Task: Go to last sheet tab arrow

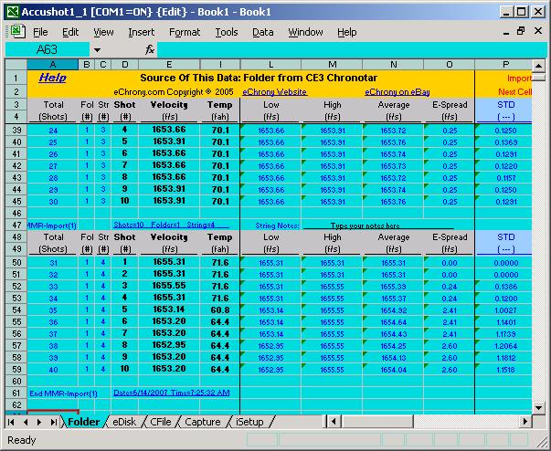Action: coord(53,422)
